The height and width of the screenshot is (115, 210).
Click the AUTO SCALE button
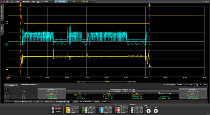pos(190,85)
